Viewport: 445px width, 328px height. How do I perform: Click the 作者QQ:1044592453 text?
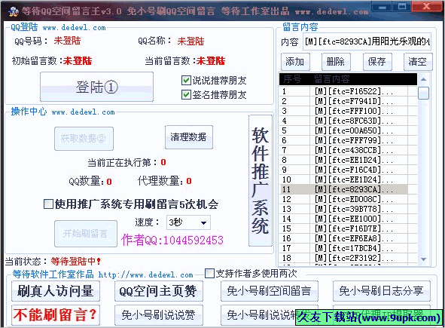172,241
